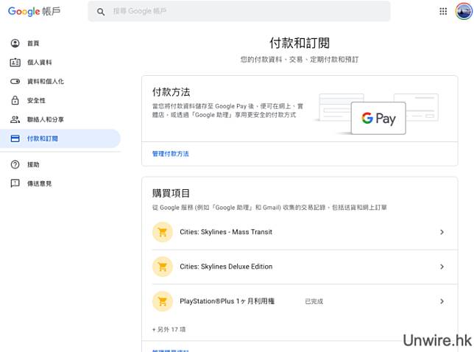This screenshot has width=474, height=352.
Task: Expand the Cities: Skylines - Mass Transit chevron
Action: pos(442,232)
